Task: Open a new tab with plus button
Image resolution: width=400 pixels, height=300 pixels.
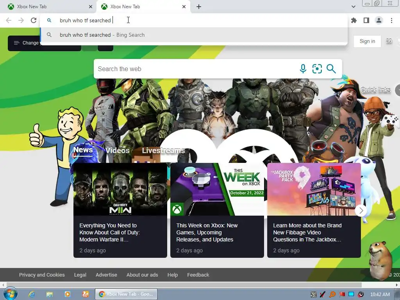Action: 199,7
